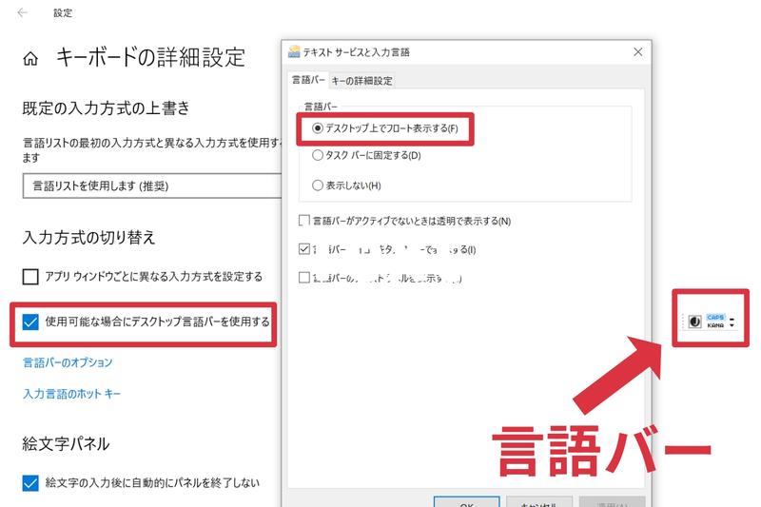Toggle アプリ ウィンドウごとに異なる入力方式を設定する checkbox
This screenshot has height=507, width=761.
(x=30, y=277)
